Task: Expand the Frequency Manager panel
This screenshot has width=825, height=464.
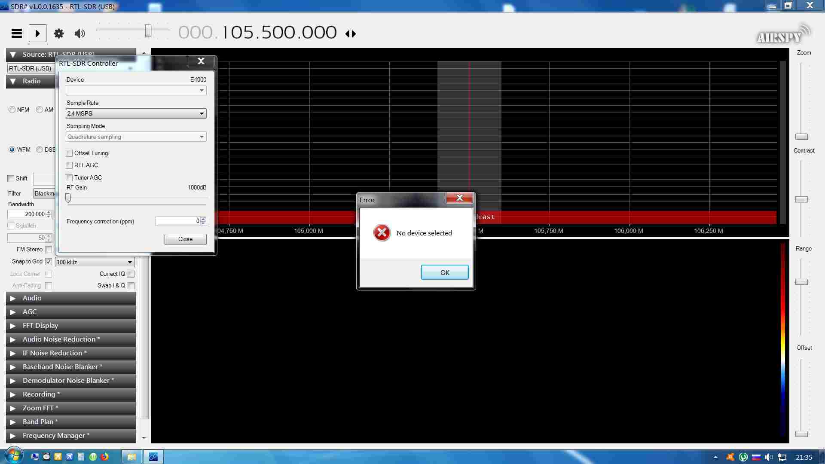Action: (71, 436)
